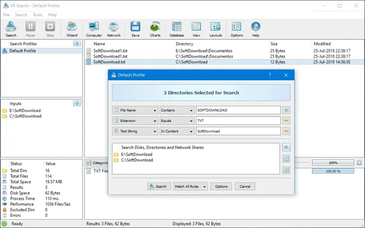Viewport: 365px width, 228px height.
Task: Click the dialog Options button
Action: pyautogui.click(x=221, y=187)
